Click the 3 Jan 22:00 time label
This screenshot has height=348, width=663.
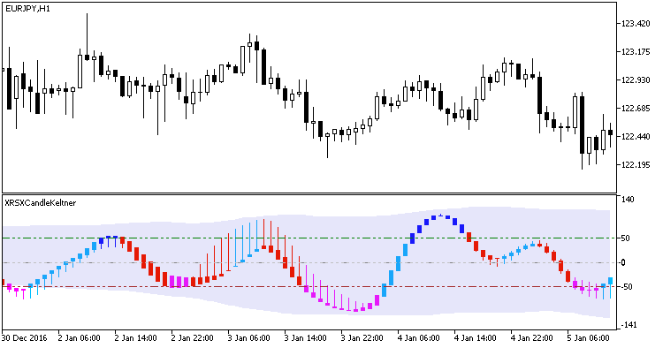point(362,338)
